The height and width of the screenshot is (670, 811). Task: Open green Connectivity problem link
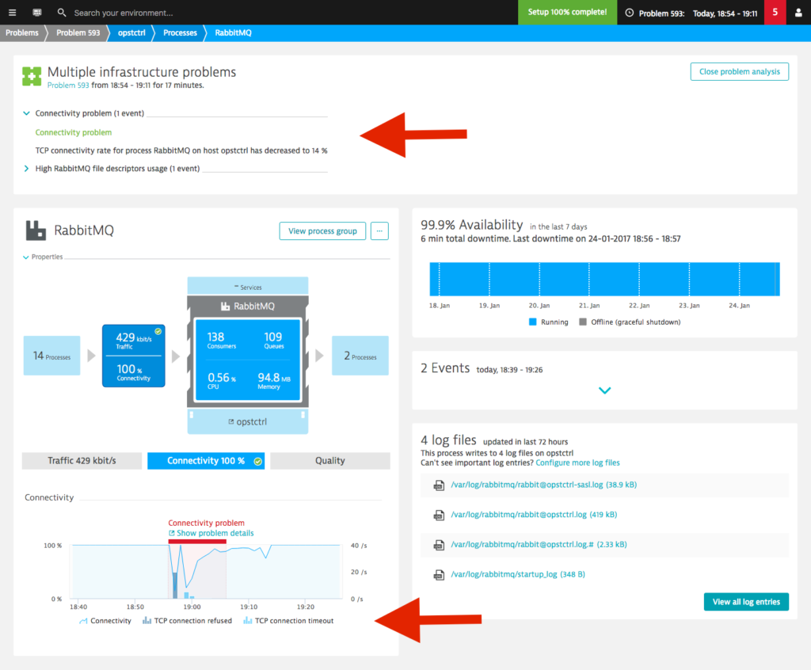[x=74, y=132]
